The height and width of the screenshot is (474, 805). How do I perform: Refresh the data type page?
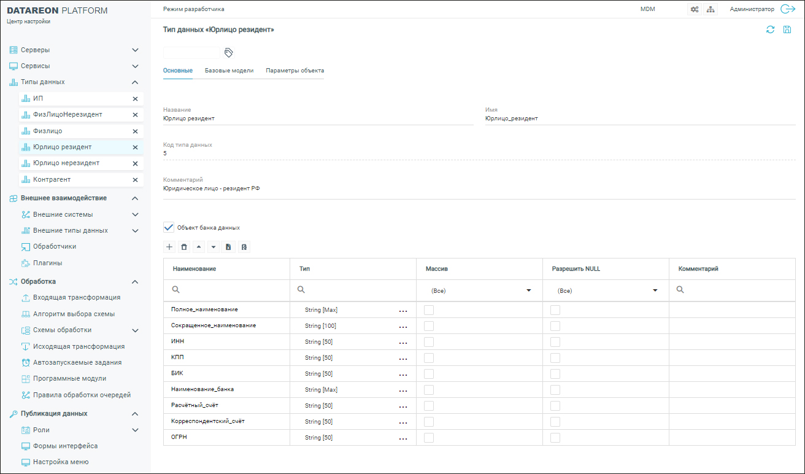click(770, 29)
